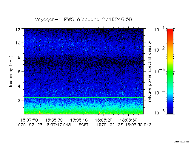
Task: Click the 6 frequency tick label
Action: [x=19, y=71]
